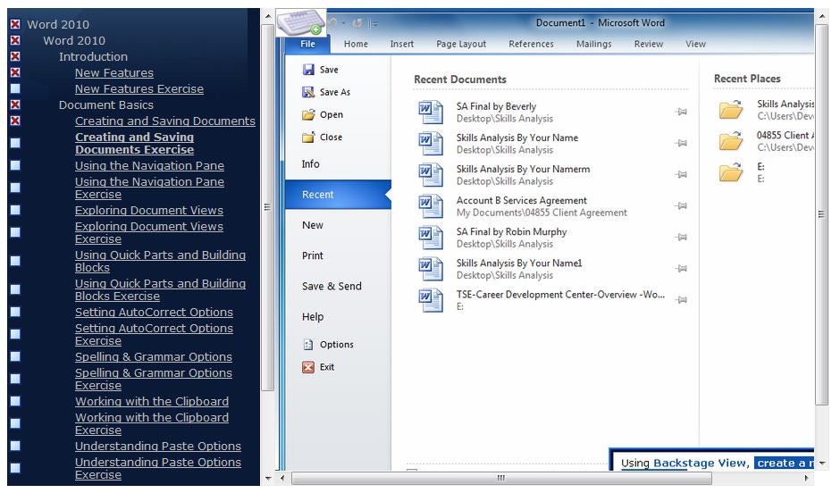
Task: Click the left pane scroll down arrow
Action: 267,479
